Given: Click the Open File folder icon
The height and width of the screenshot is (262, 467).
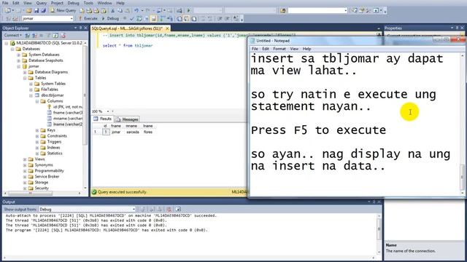Looking at the screenshot, I should pos(28,10).
